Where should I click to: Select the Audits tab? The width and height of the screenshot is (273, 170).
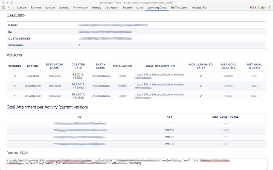tap(139, 8)
